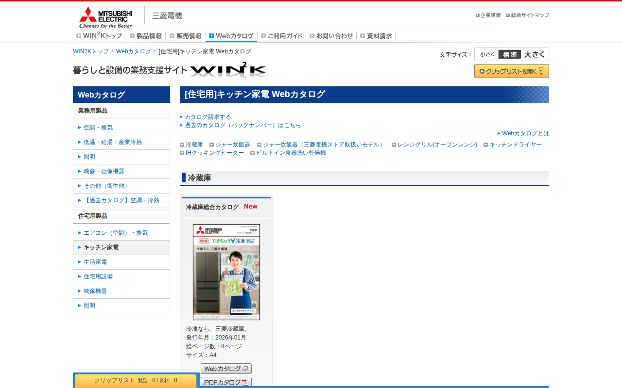Open the 販売情報 menu tab
This screenshot has height=388, width=622.
[x=186, y=36]
